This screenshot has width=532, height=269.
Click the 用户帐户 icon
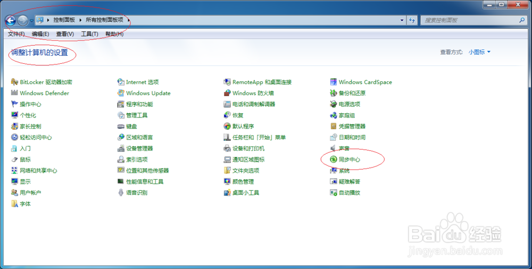[14, 192]
